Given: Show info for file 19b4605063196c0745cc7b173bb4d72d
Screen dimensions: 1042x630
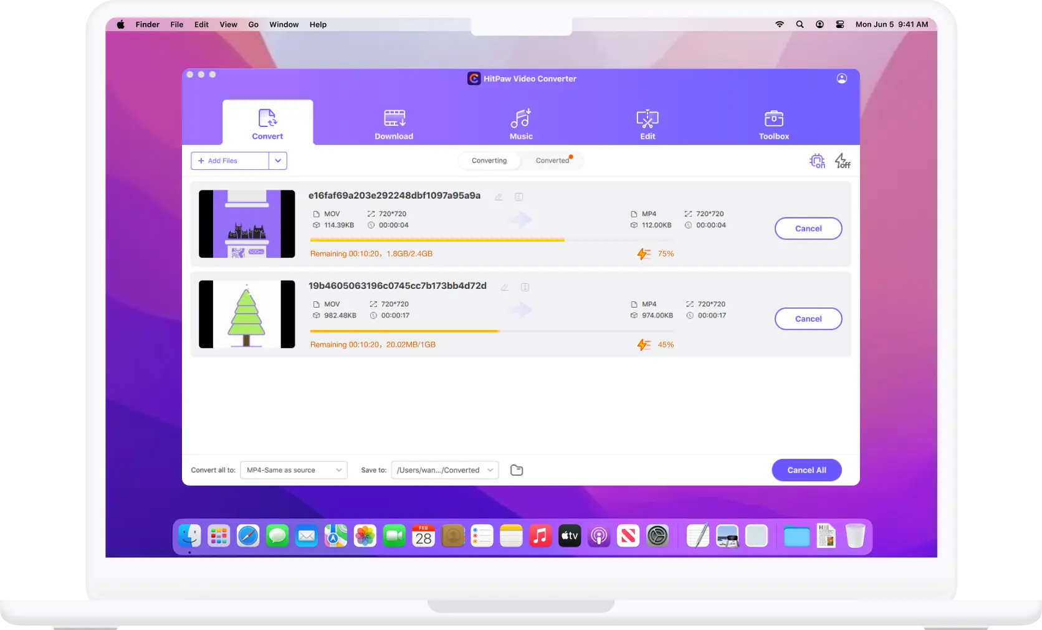Looking at the screenshot, I should click(x=525, y=287).
